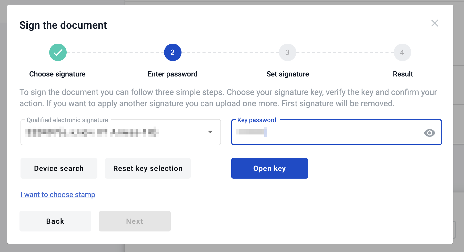
Task: Follow the 'I want to choose stamp' link
Action: (58, 195)
